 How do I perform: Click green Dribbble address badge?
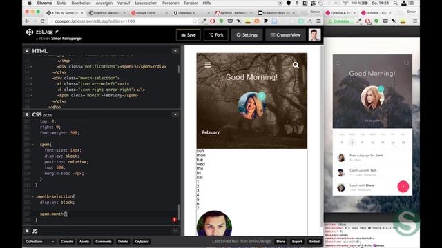[x=340, y=21]
